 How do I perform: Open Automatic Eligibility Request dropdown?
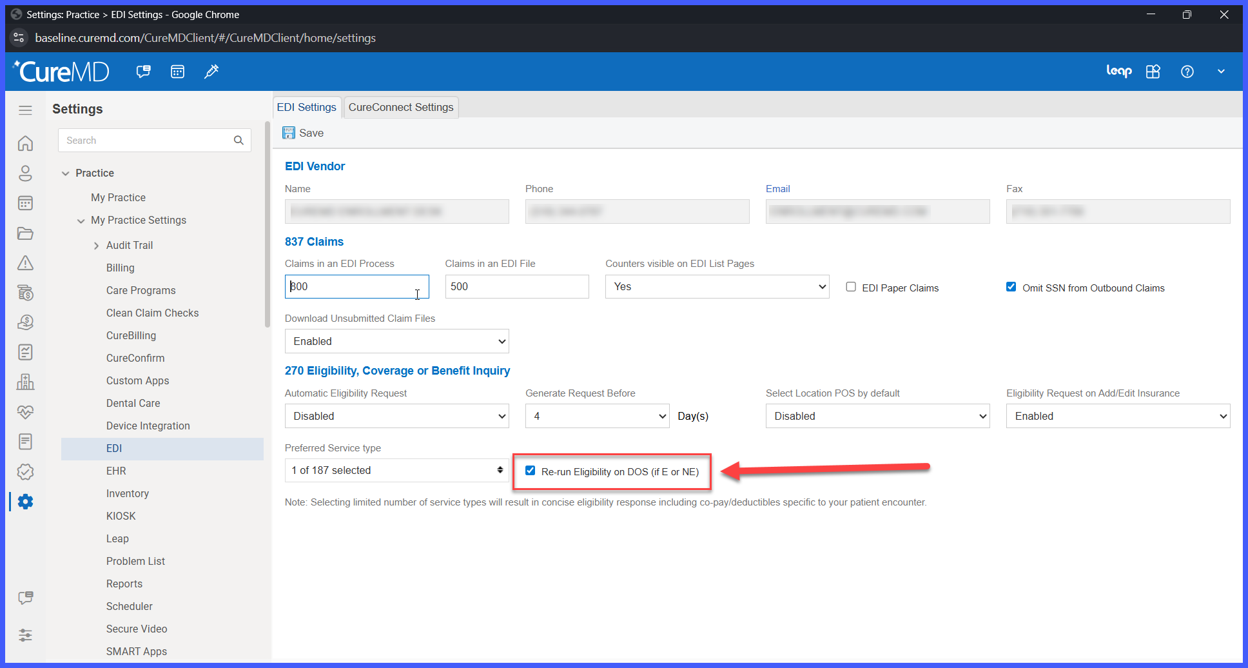[397, 416]
